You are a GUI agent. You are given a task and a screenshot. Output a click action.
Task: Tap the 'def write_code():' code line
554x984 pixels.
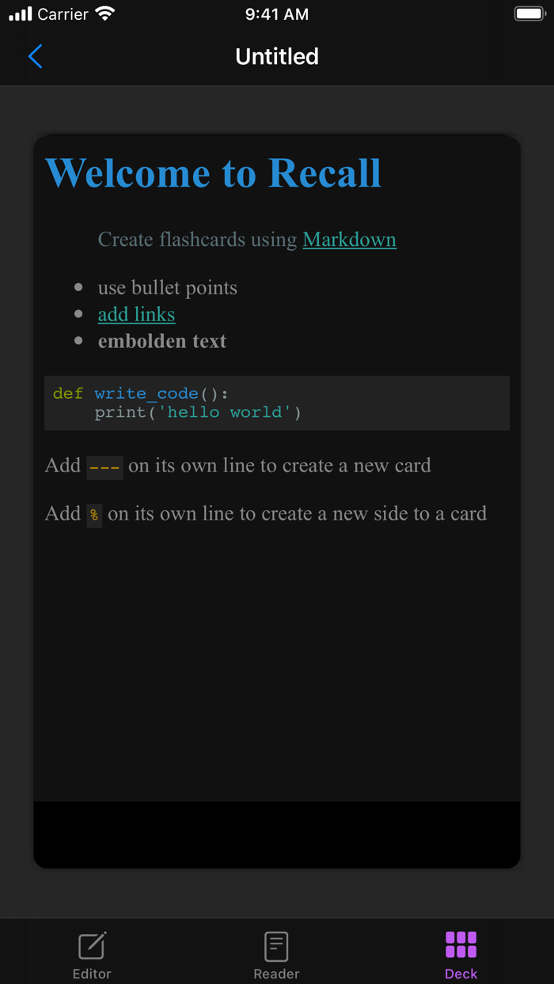(140, 393)
